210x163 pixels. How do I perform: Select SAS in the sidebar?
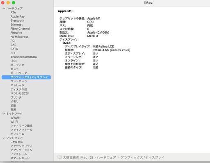pos(14,45)
